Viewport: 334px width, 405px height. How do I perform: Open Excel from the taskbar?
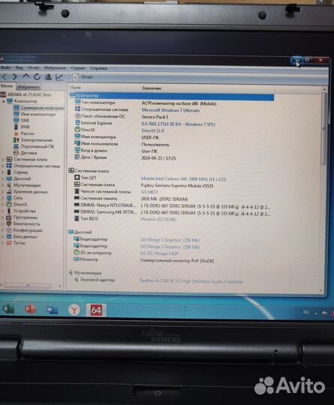8,309
